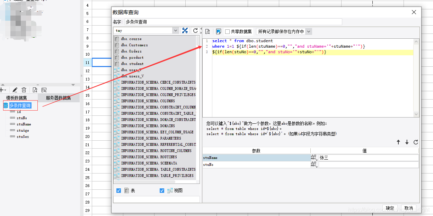The width and height of the screenshot is (433, 216).
Task: Click the blue SQL editor toolbar icon
Action: (x=218, y=31)
